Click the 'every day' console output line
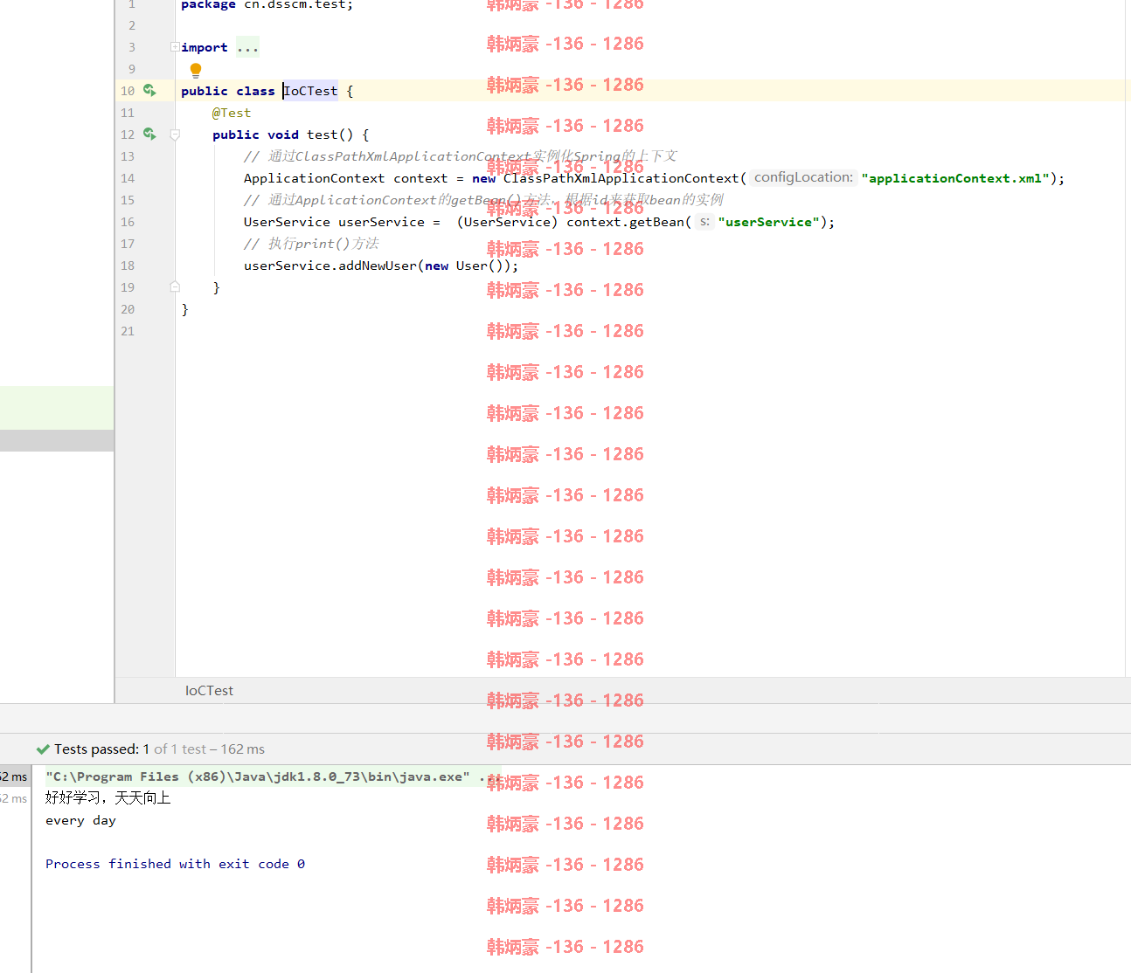Screen dimensions: 1131x973 pyautogui.click(x=80, y=820)
